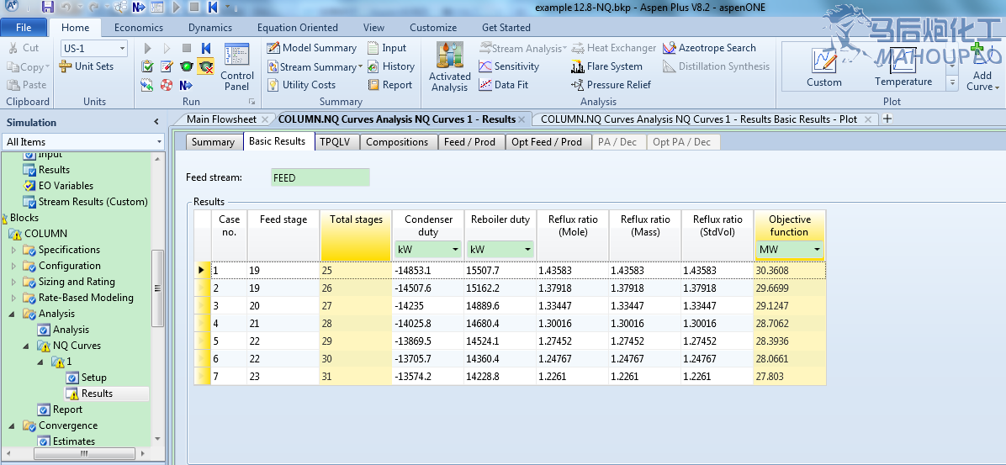Expand the Sizing and Rating node

[x=13, y=282]
